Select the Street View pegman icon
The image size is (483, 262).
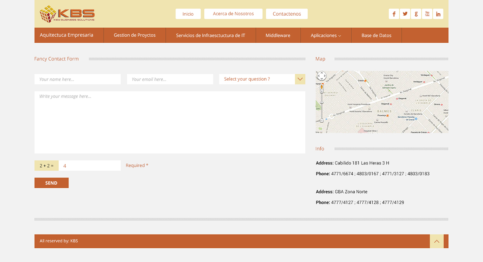click(322, 86)
